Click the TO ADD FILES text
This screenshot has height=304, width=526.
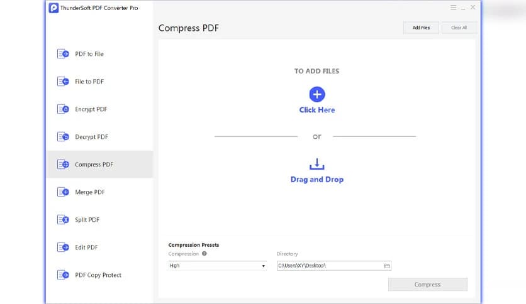tap(316, 71)
